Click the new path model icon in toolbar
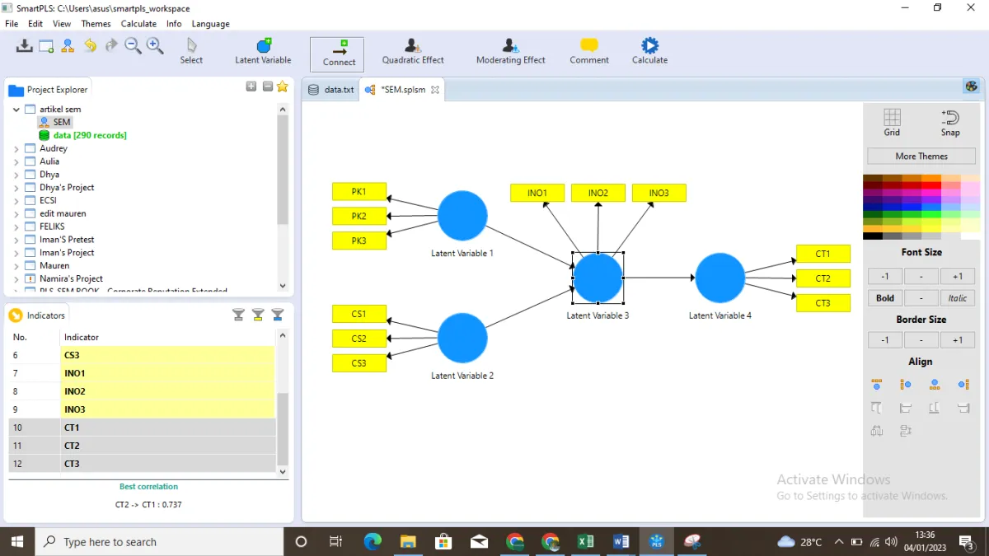 point(68,46)
